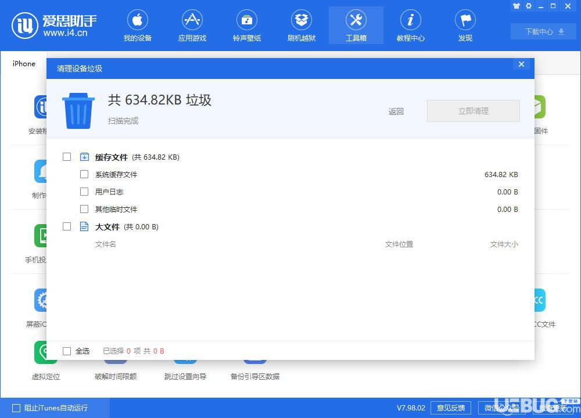Screen dimensions: 581x418
Task: Open 跳过设置向导 tool
Action: [x=185, y=377]
